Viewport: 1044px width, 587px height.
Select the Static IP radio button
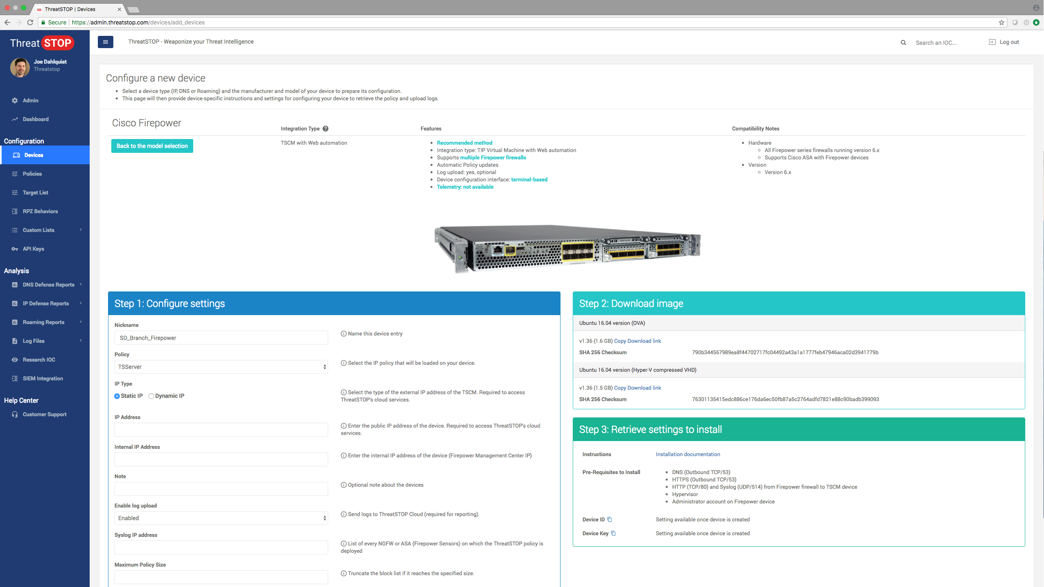coord(117,396)
